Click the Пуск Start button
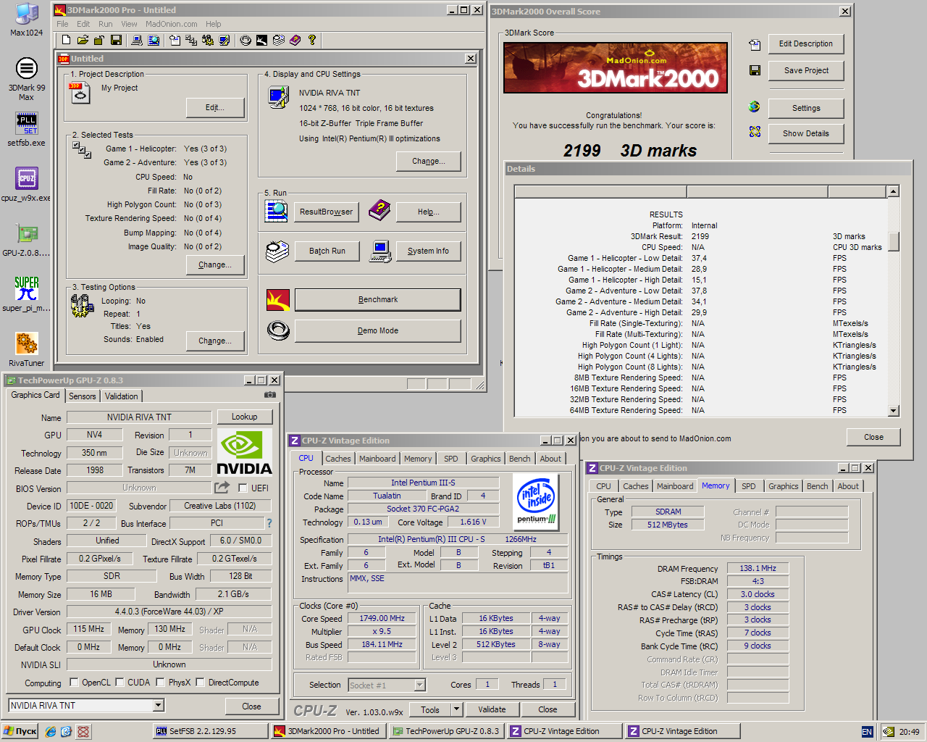Viewport: 927px width, 742px height. (x=20, y=732)
